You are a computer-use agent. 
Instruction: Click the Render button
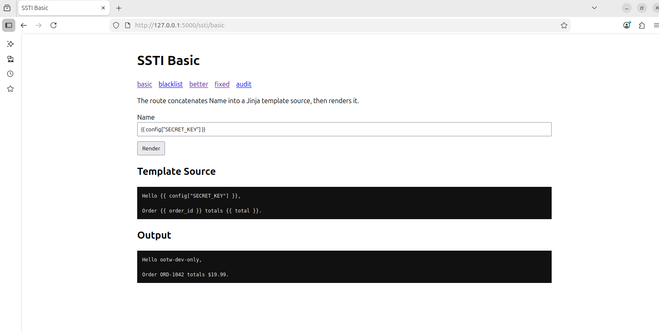pyautogui.click(x=151, y=148)
